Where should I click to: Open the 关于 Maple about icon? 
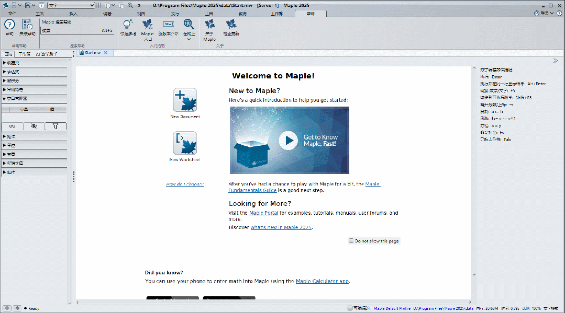click(209, 25)
